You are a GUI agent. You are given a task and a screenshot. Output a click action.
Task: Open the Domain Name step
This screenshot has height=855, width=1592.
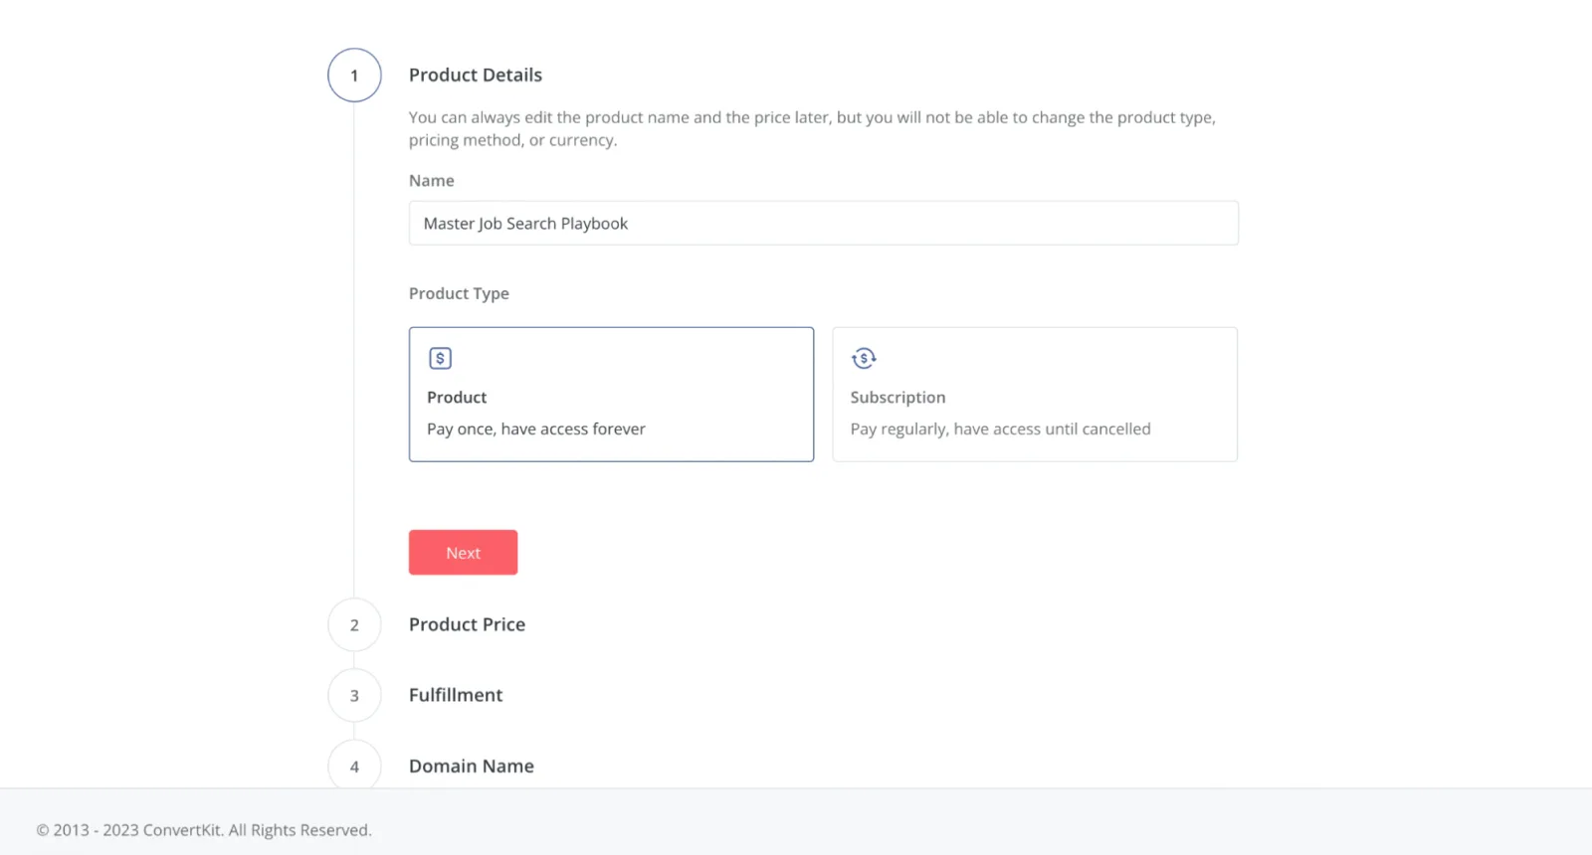[472, 767]
